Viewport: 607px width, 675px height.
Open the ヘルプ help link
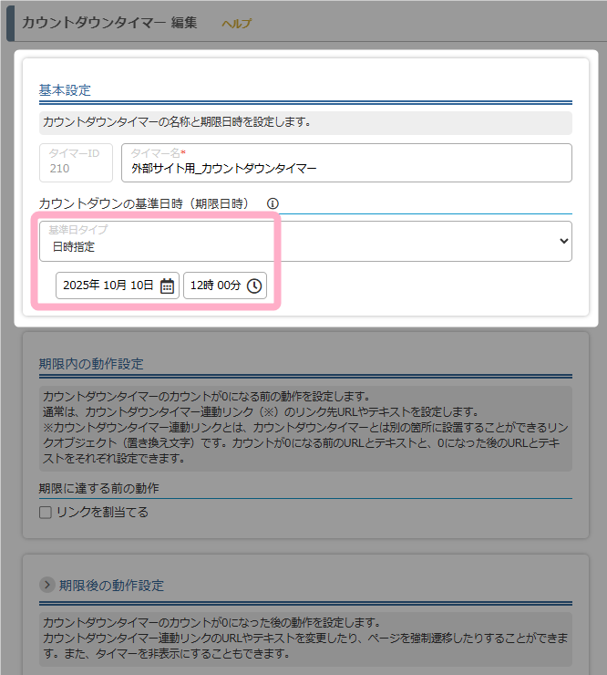(236, 24)
